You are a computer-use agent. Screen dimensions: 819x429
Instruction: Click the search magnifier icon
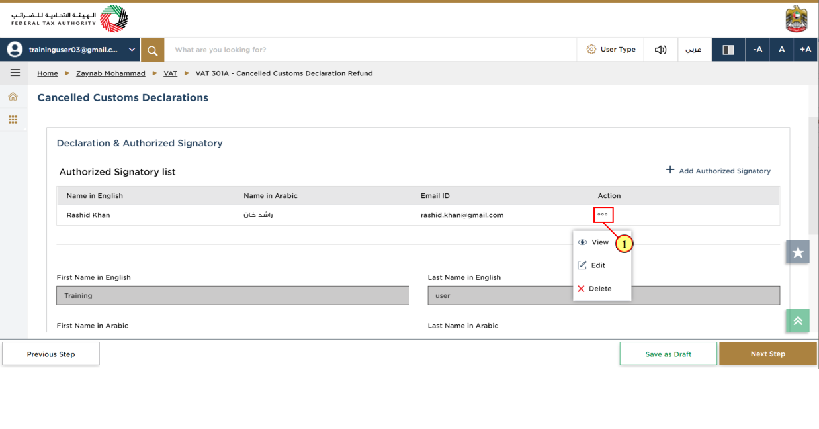click(x=152, y=50)
